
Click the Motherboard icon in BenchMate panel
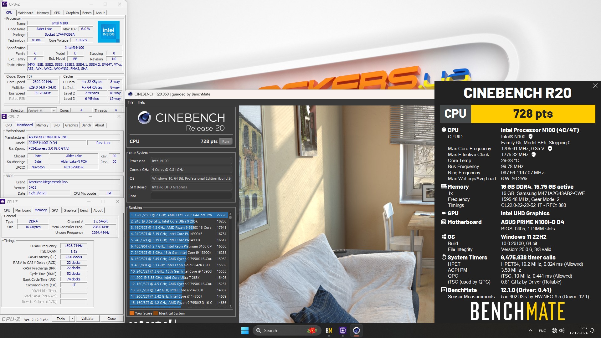pyautogui.click(x=444, y=222)
